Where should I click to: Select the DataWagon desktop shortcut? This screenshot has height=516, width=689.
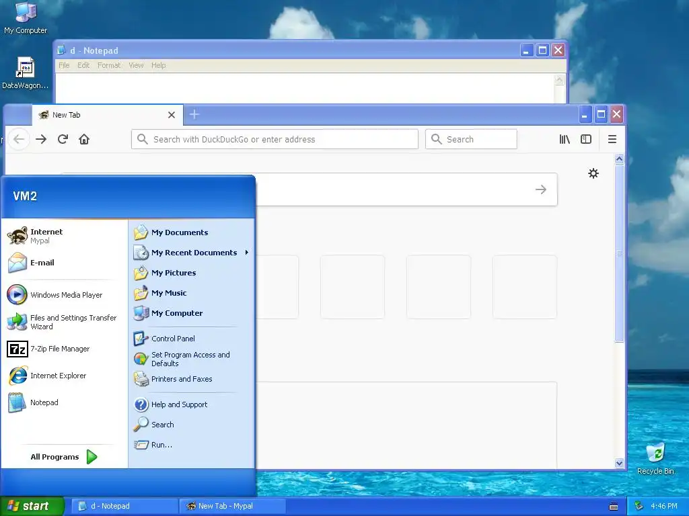(x=25, y=73)
